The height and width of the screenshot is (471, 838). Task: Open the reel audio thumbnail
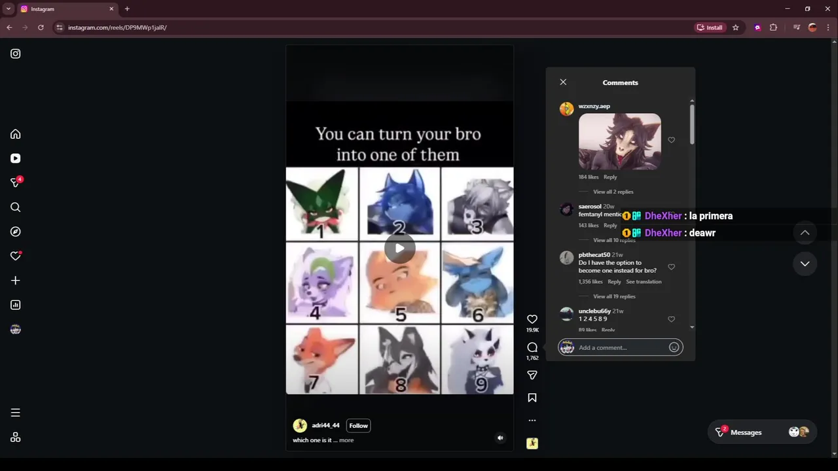point(532,444)
